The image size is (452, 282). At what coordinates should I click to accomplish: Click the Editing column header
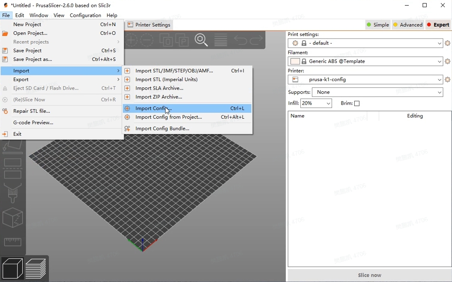pos(415,116)
